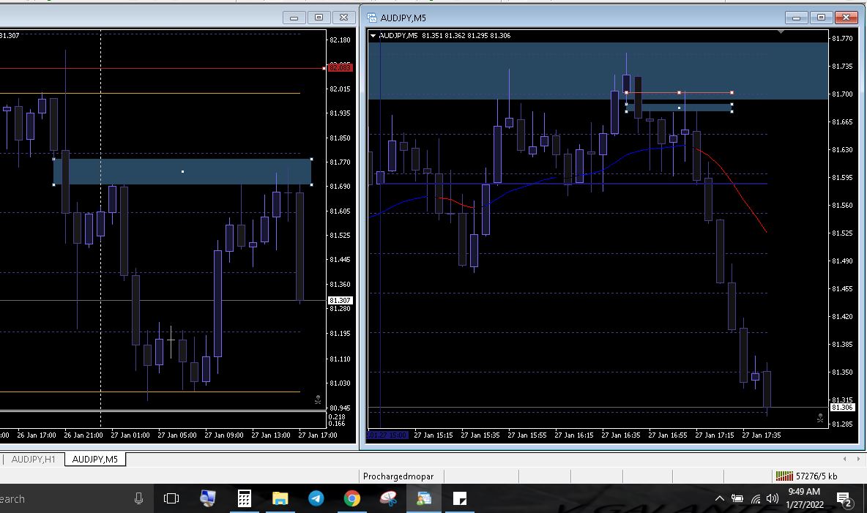The image size is (867, 513).
Task: Click the Prochargedmopar profile in status bar
Action: point(398,476)
